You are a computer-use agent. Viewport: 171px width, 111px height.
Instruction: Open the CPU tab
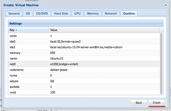(78, 13)
